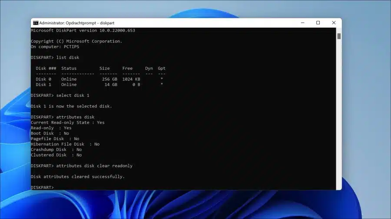This screenshot has width=391, height=219.
Task: Minimize the diskpart Command Prompt window
Action: [302, 23]
